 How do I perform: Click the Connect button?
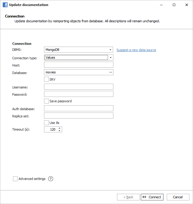click(152, 197)
